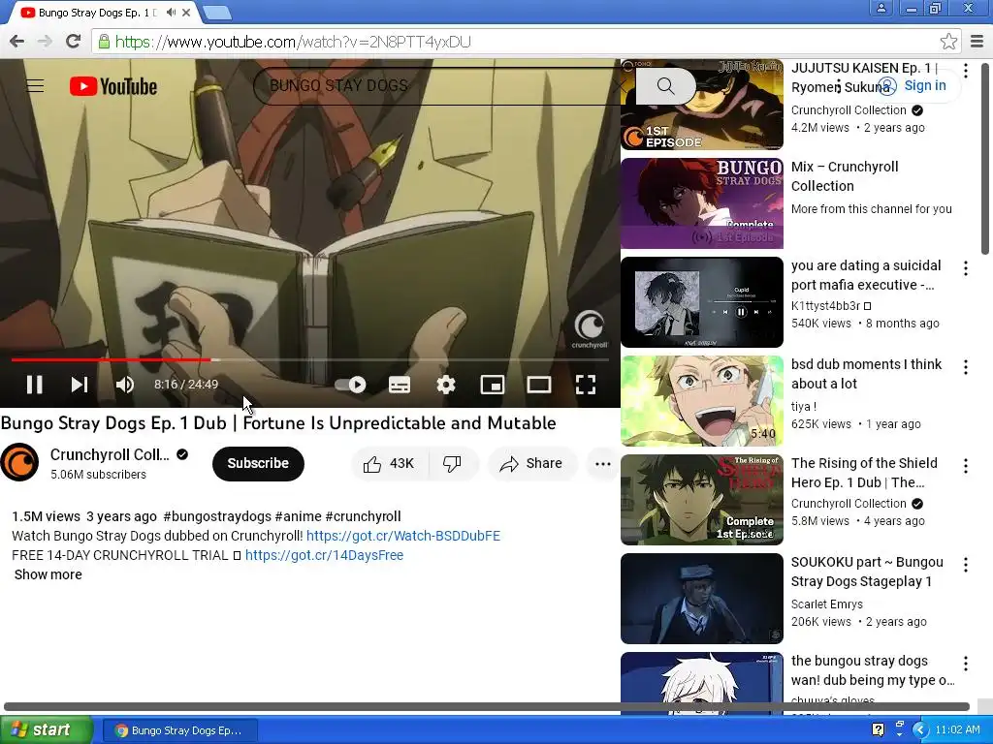Click the #anime hashtag
993x744 pixels.
[x=299, y=516]
